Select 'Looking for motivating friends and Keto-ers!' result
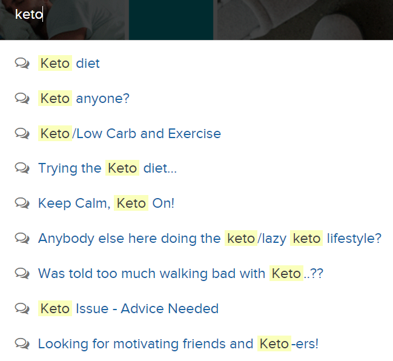This screenshot has height=361, width=393. coord(178,343)
